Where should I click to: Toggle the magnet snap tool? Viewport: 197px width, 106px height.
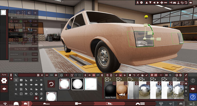tap(29, 13)
